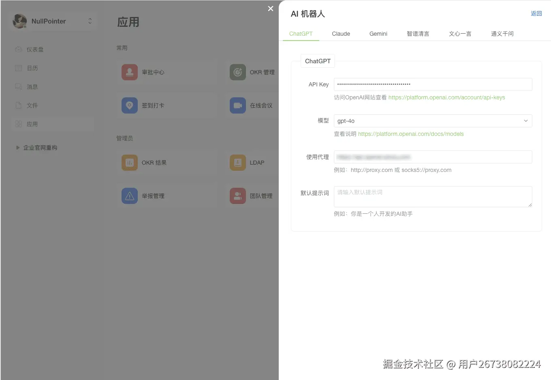Click the 返回 link
The image size is (551, 380).
coord(536,13)
